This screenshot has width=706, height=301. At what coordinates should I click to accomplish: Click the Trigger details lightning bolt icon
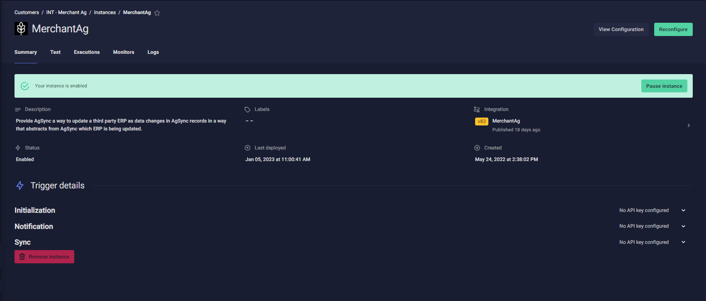pyautogui.click(x=20, y=185)
